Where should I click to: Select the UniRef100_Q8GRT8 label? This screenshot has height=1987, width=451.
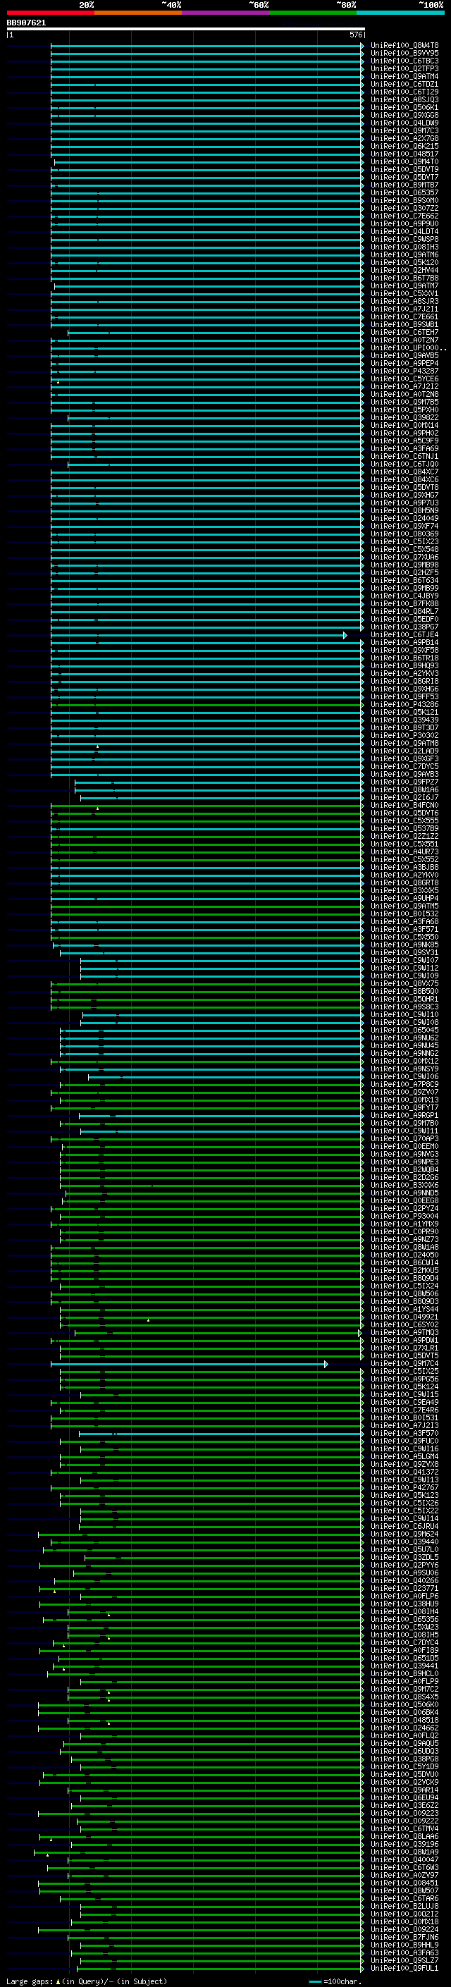tap(404, 882)
